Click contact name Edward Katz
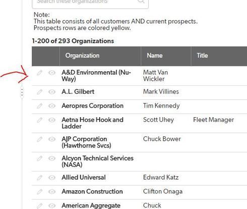 click(161, 177)
